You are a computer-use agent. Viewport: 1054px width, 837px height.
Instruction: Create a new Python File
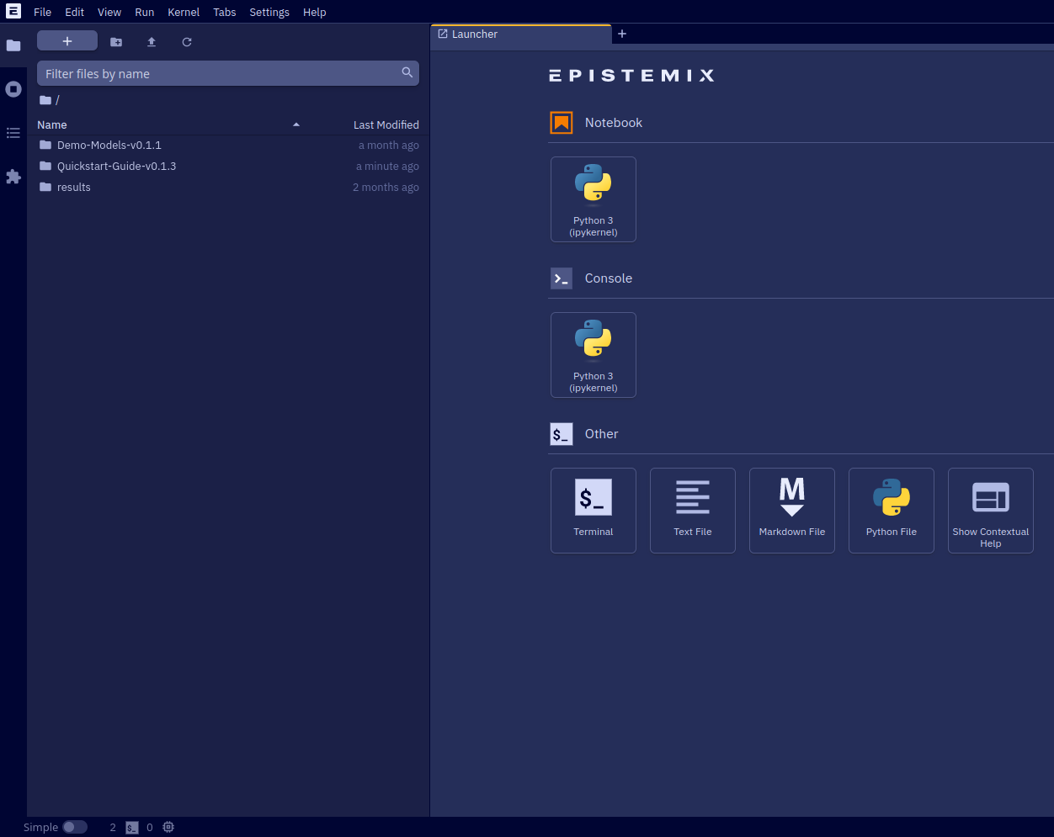(892, 511)
